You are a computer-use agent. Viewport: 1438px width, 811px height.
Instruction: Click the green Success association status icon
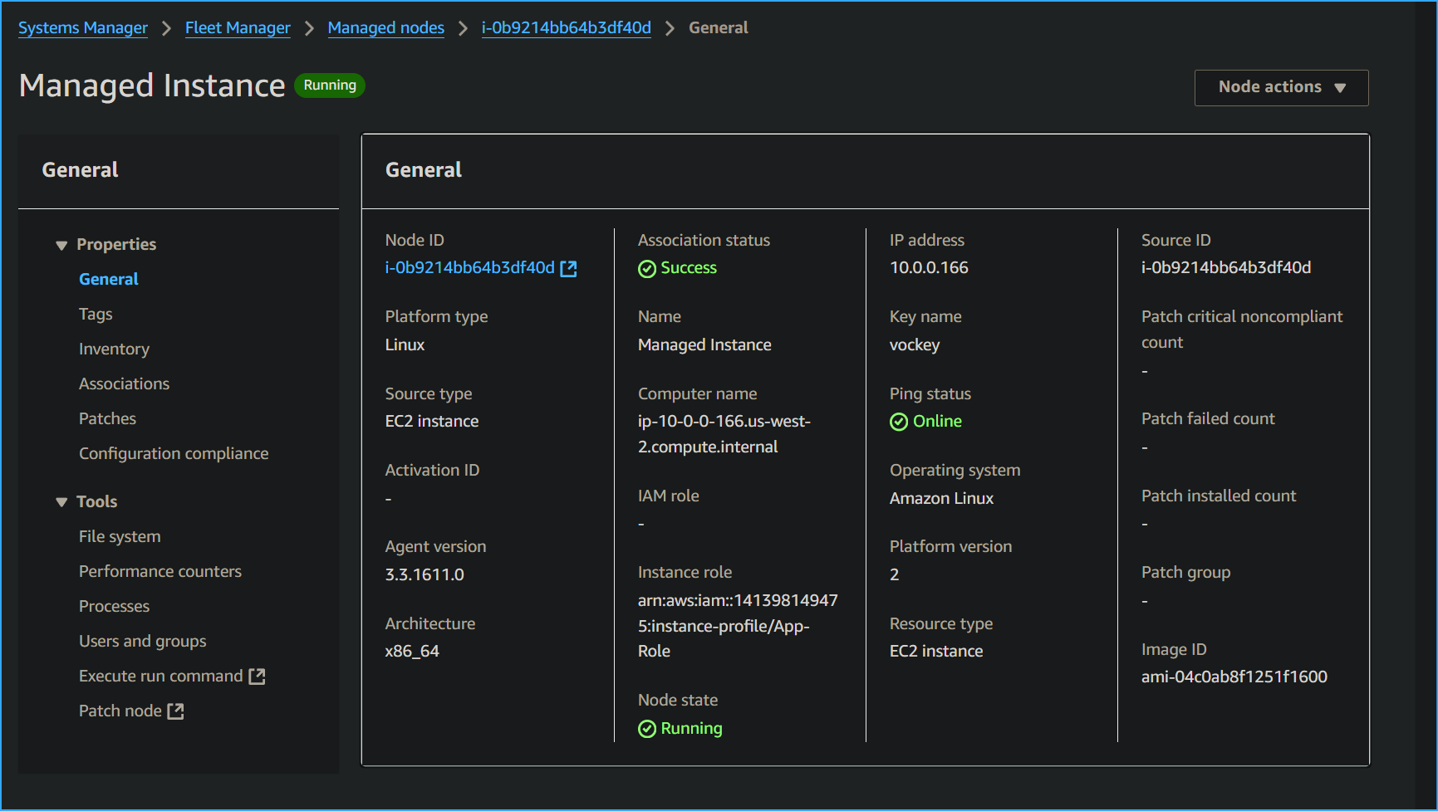click(647, 267)
